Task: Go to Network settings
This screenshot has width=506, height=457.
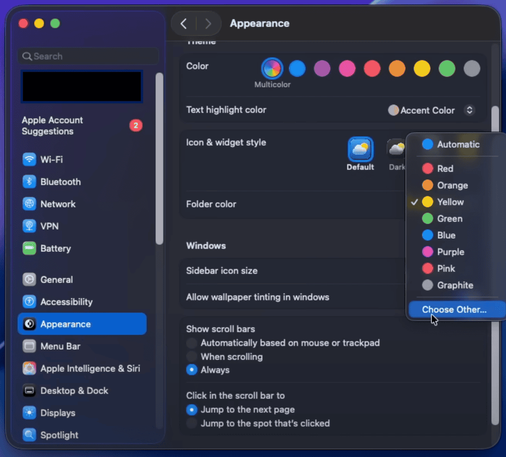Action: [x=82, y=204]
